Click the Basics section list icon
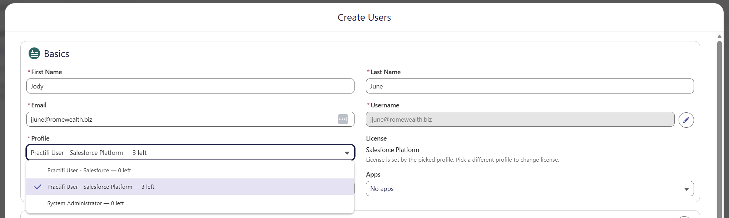 [34, 54]
